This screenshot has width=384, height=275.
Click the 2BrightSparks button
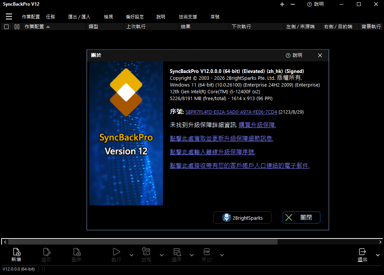tap(242, 217)
